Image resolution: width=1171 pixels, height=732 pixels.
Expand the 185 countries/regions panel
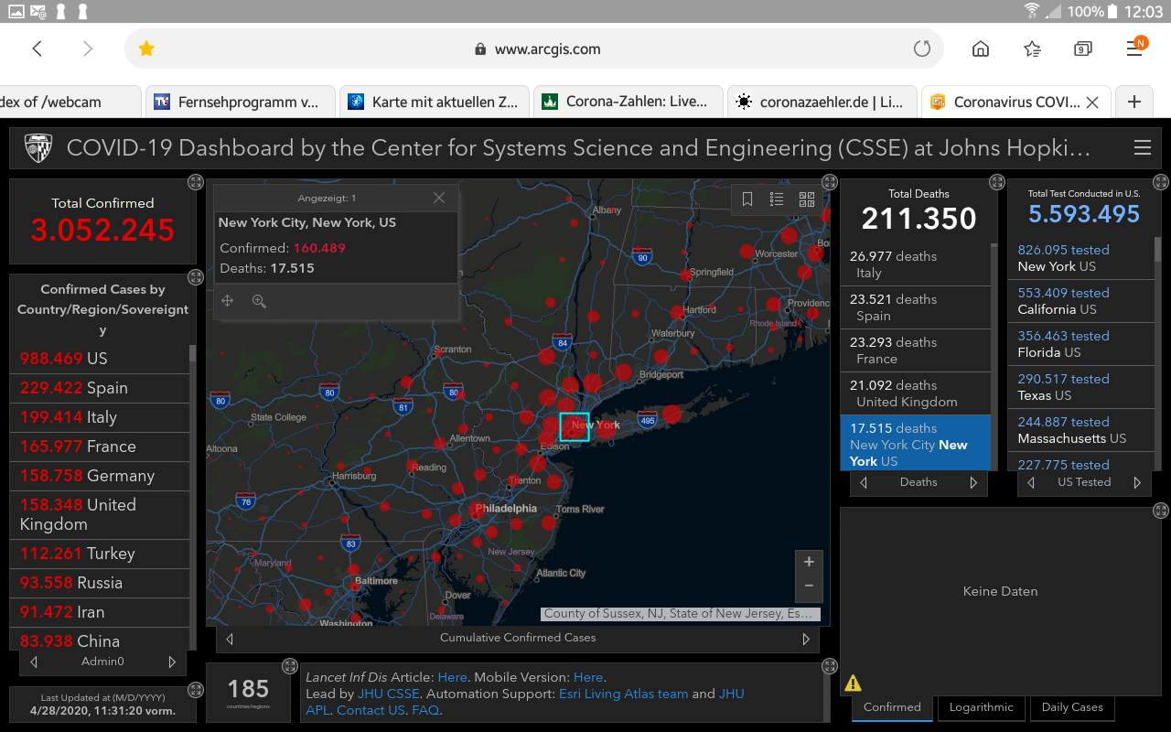(290, 666)
